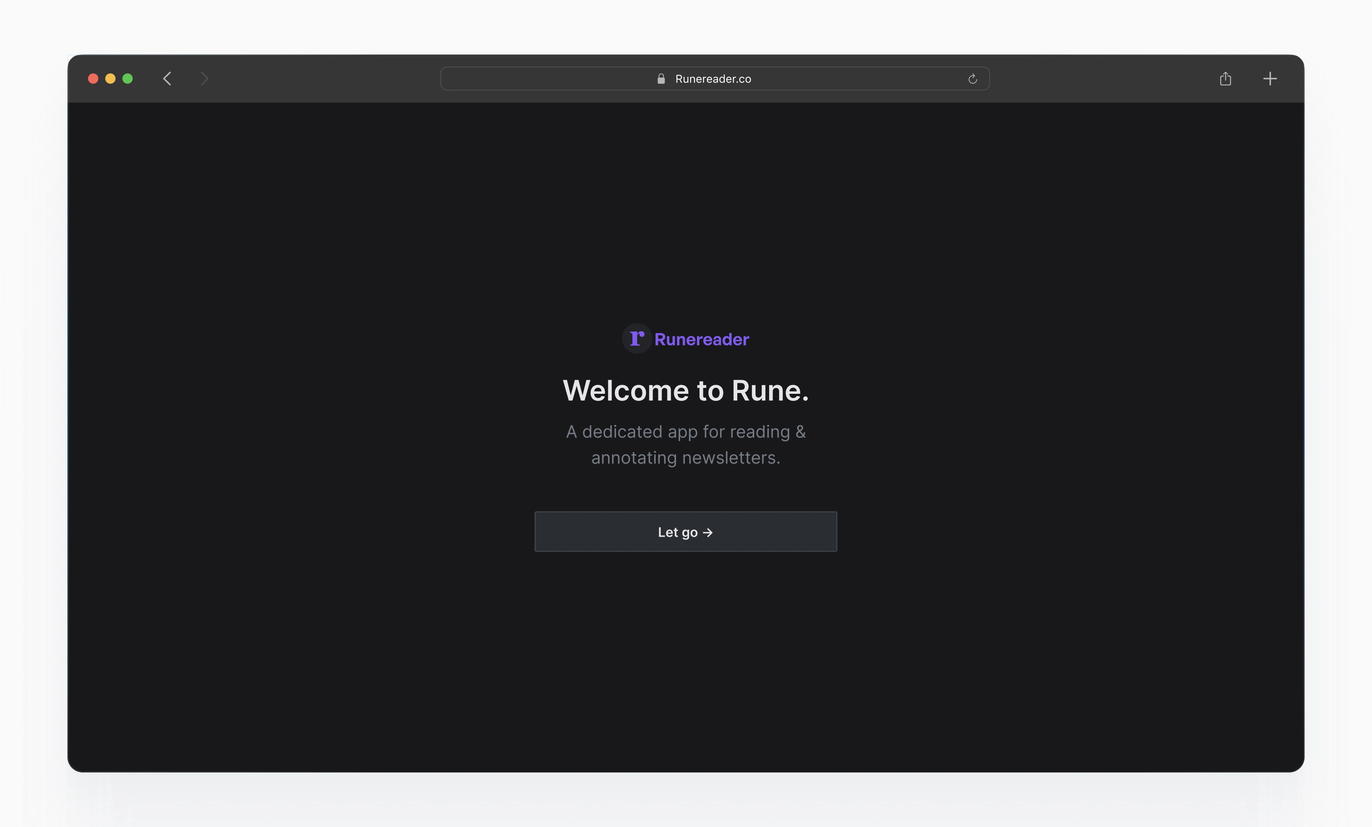Maximize the window with the green button
The image size is (1372, 827).
[127, 78]
